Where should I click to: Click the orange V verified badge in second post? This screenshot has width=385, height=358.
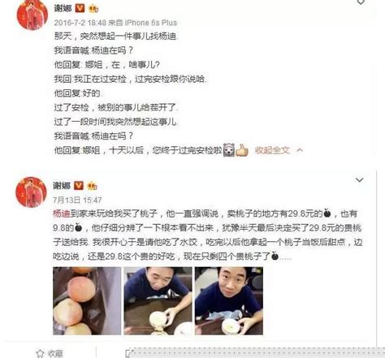tap(79, 185)
